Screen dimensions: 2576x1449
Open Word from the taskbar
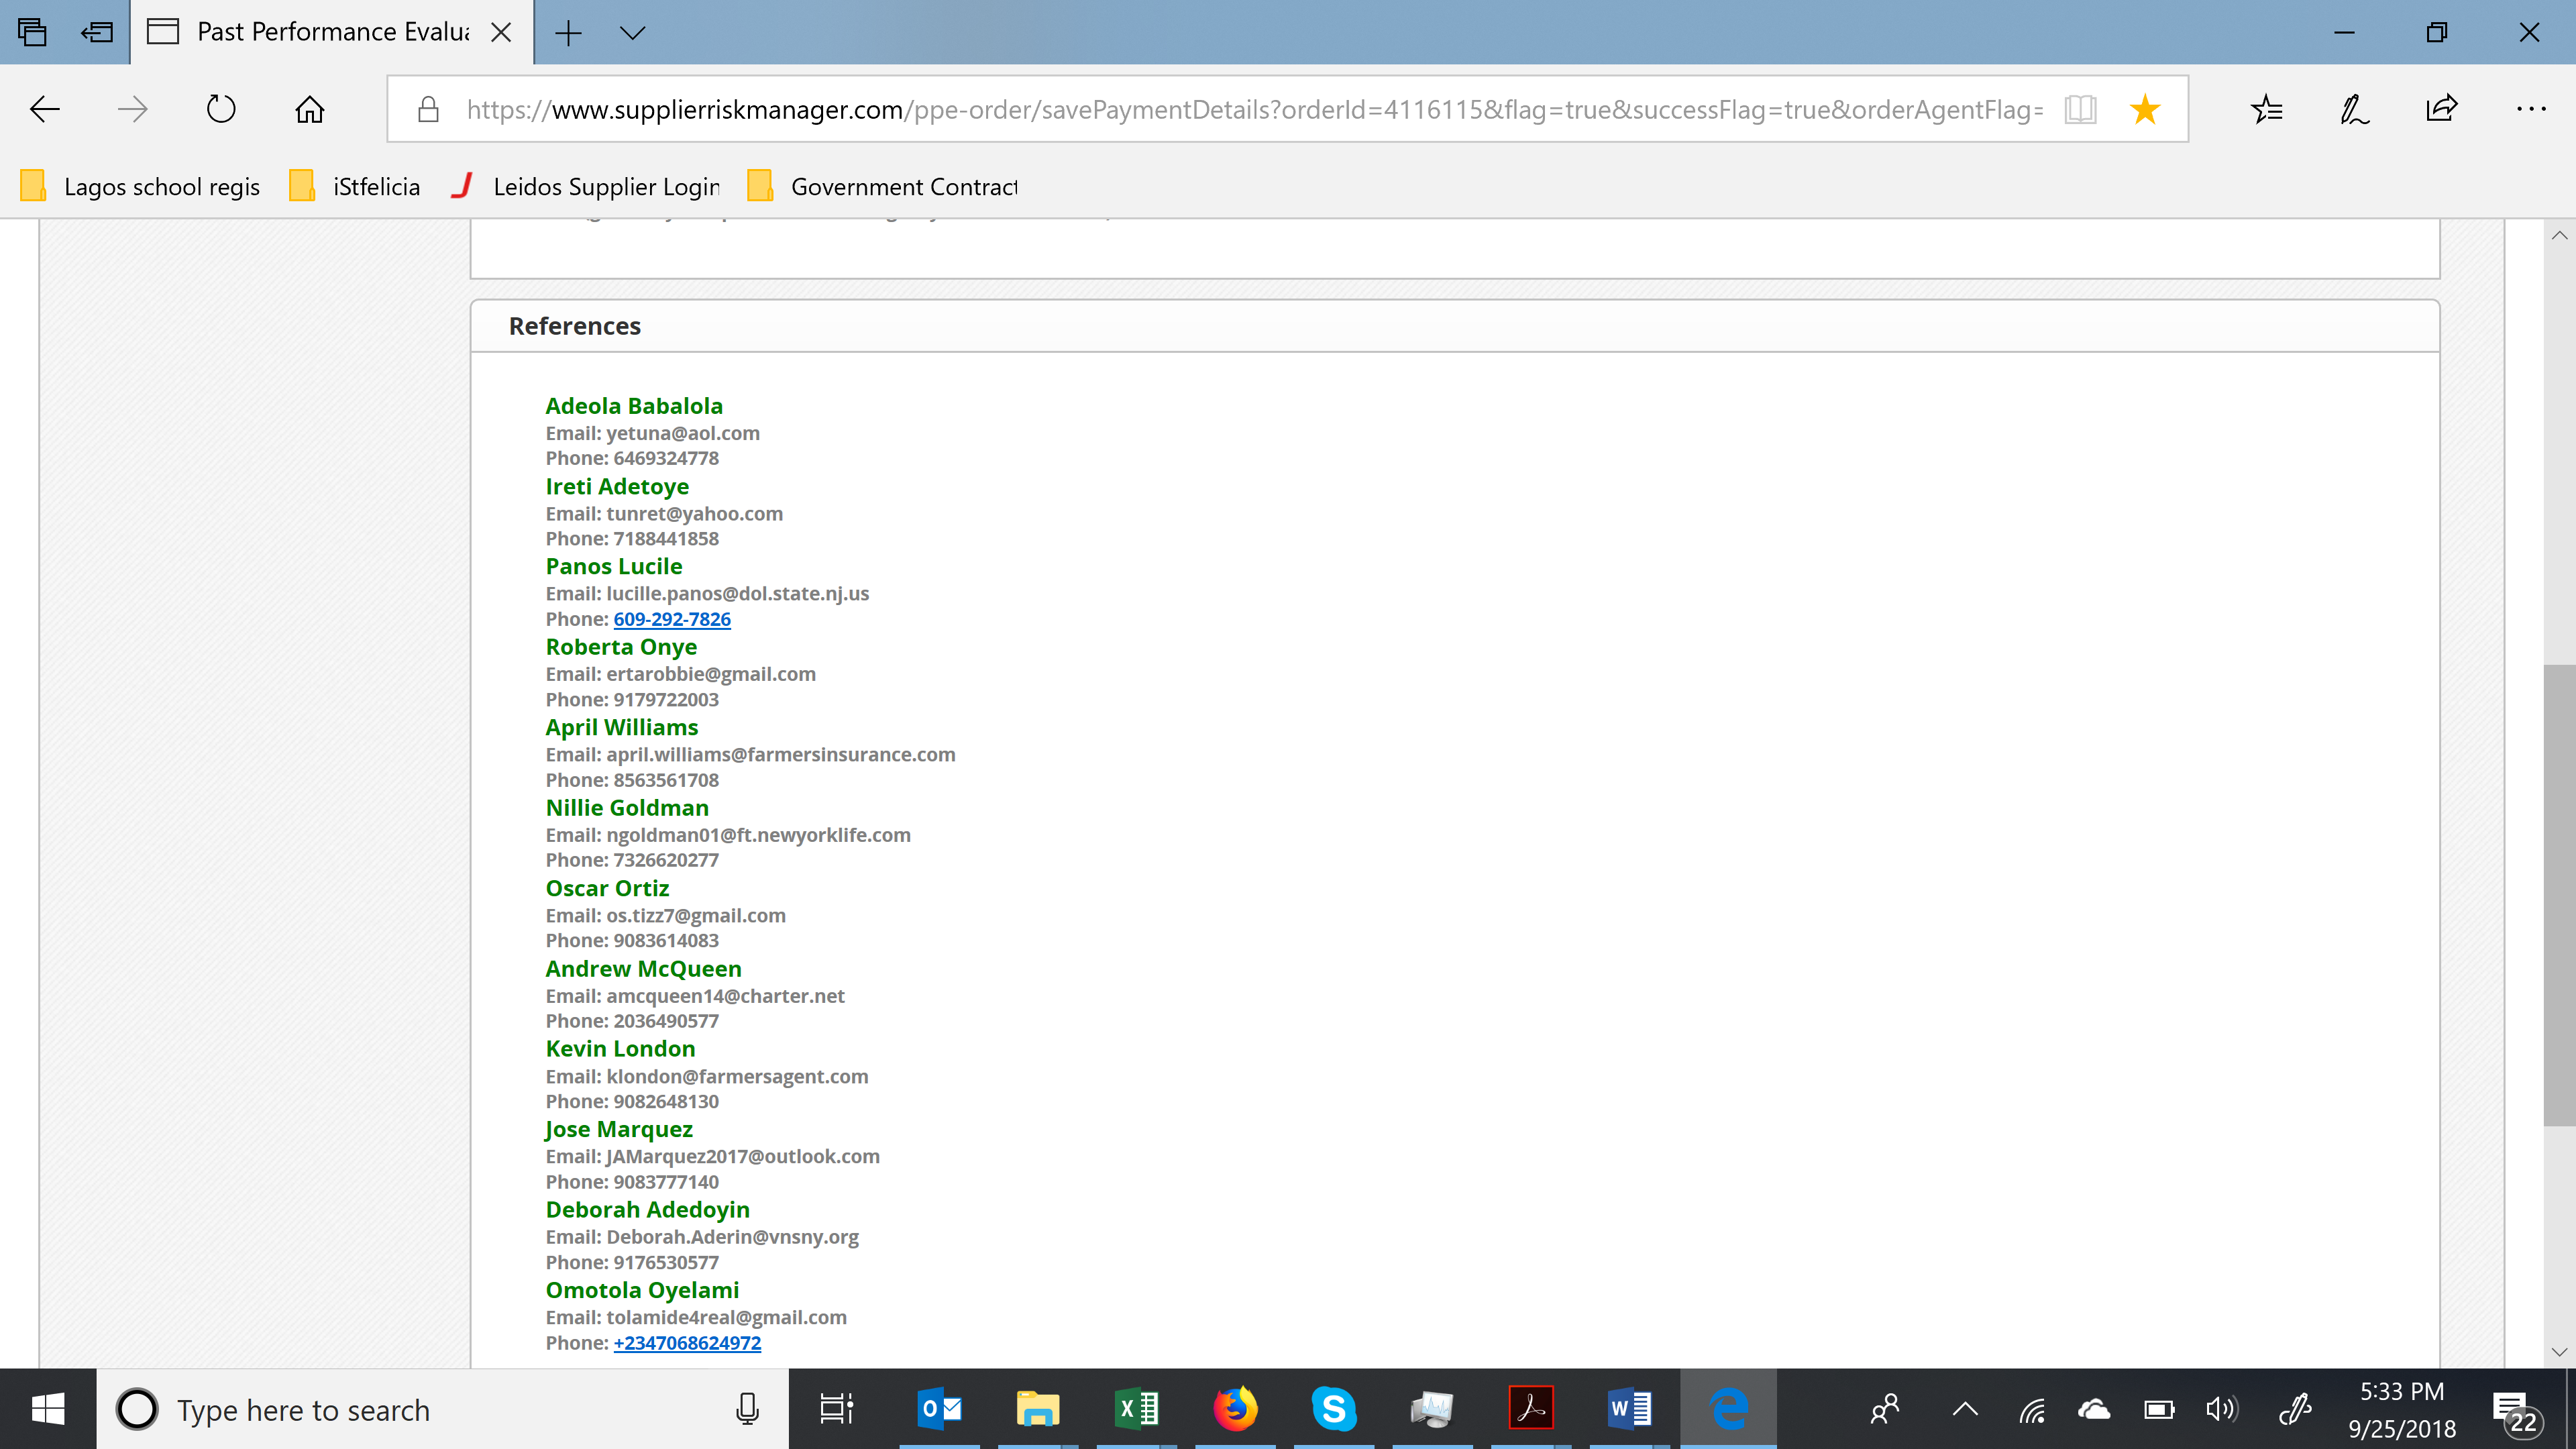click(x=1629, y=1409)
